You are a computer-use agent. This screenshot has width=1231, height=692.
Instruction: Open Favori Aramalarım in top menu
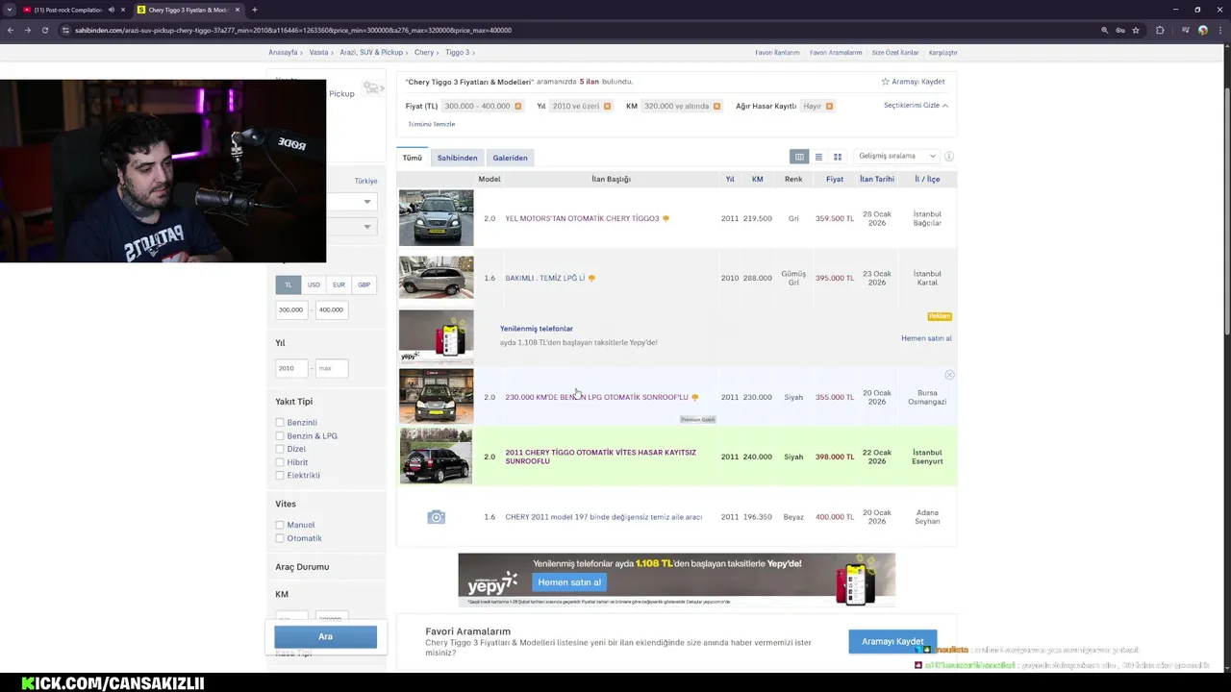coord(836,53)
